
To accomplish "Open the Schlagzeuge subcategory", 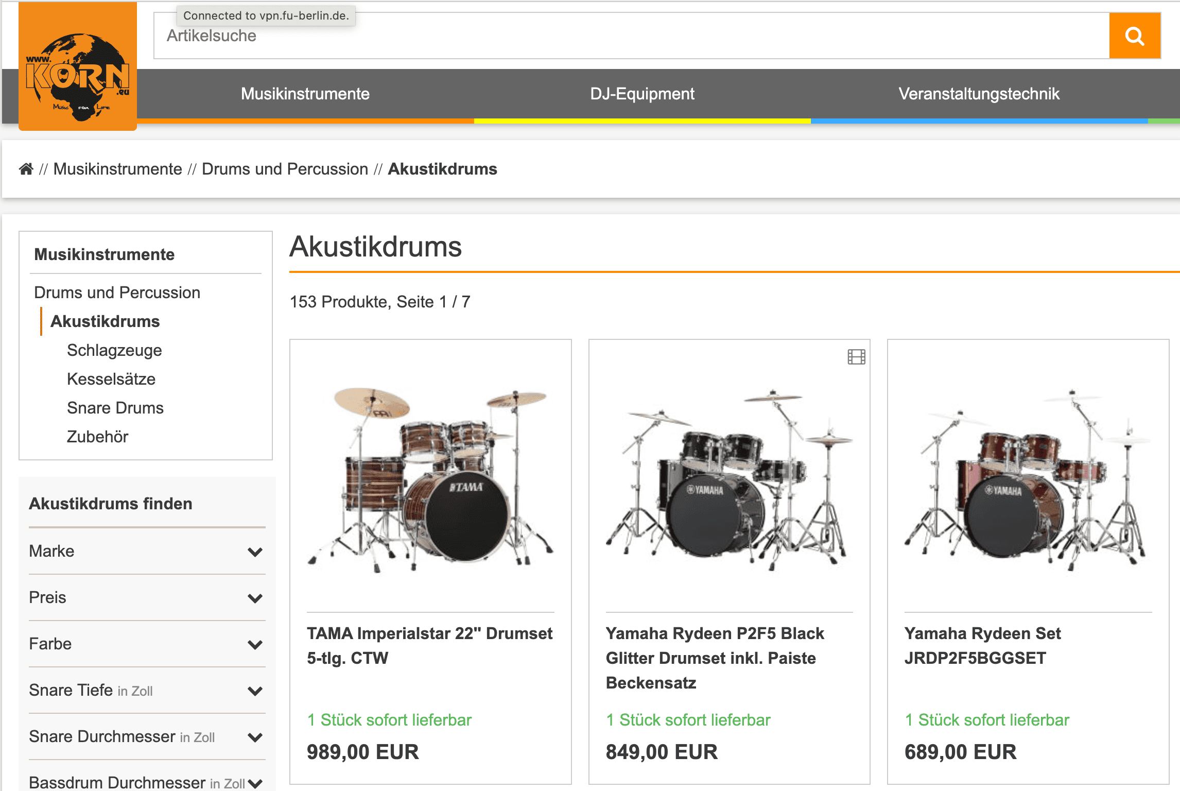I will click(x=114, y=350).
